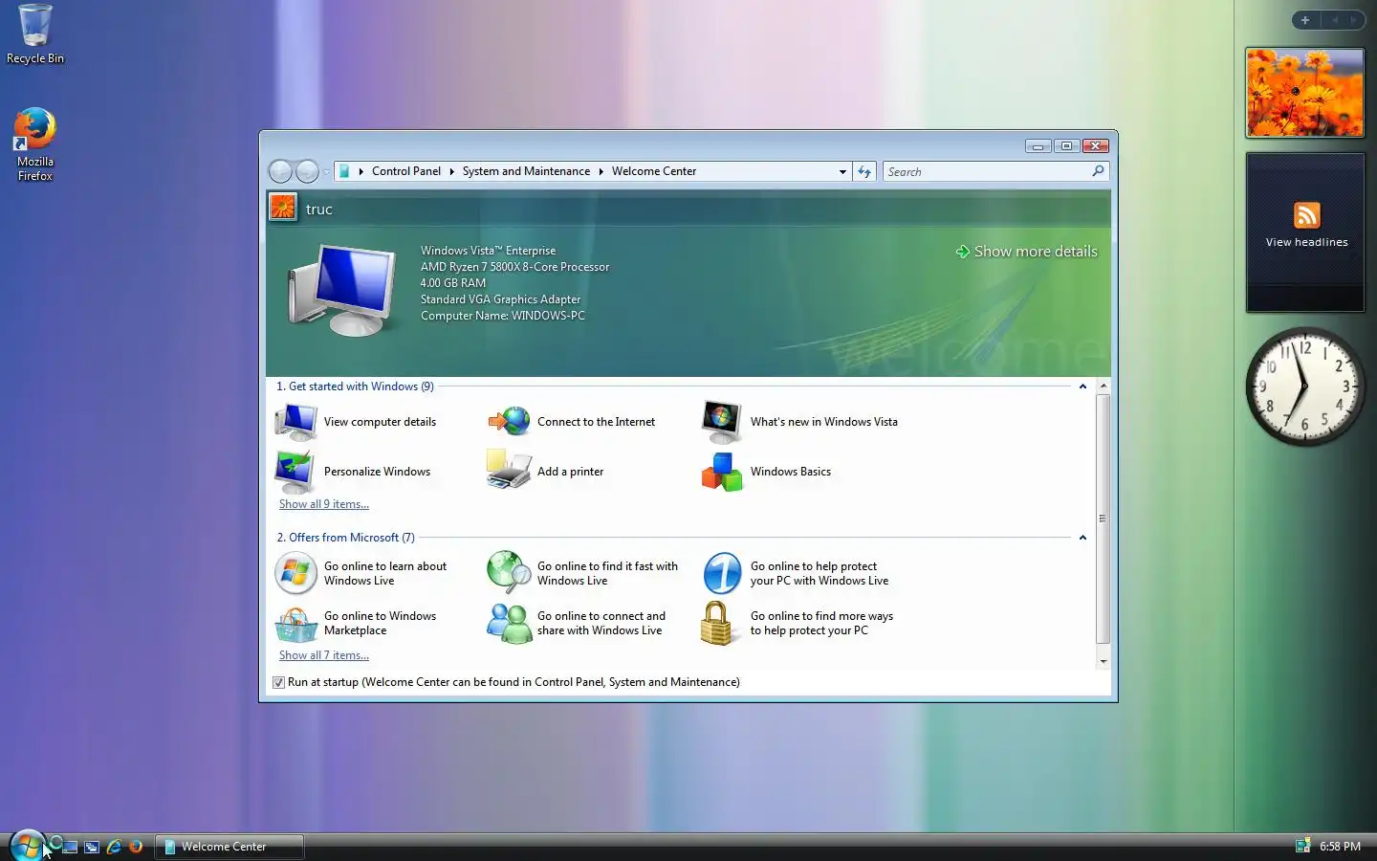Open the Recycle Bin desktop icon
Screen dimensions: 1377x861
pyautogui.click(x=35, y=34)
